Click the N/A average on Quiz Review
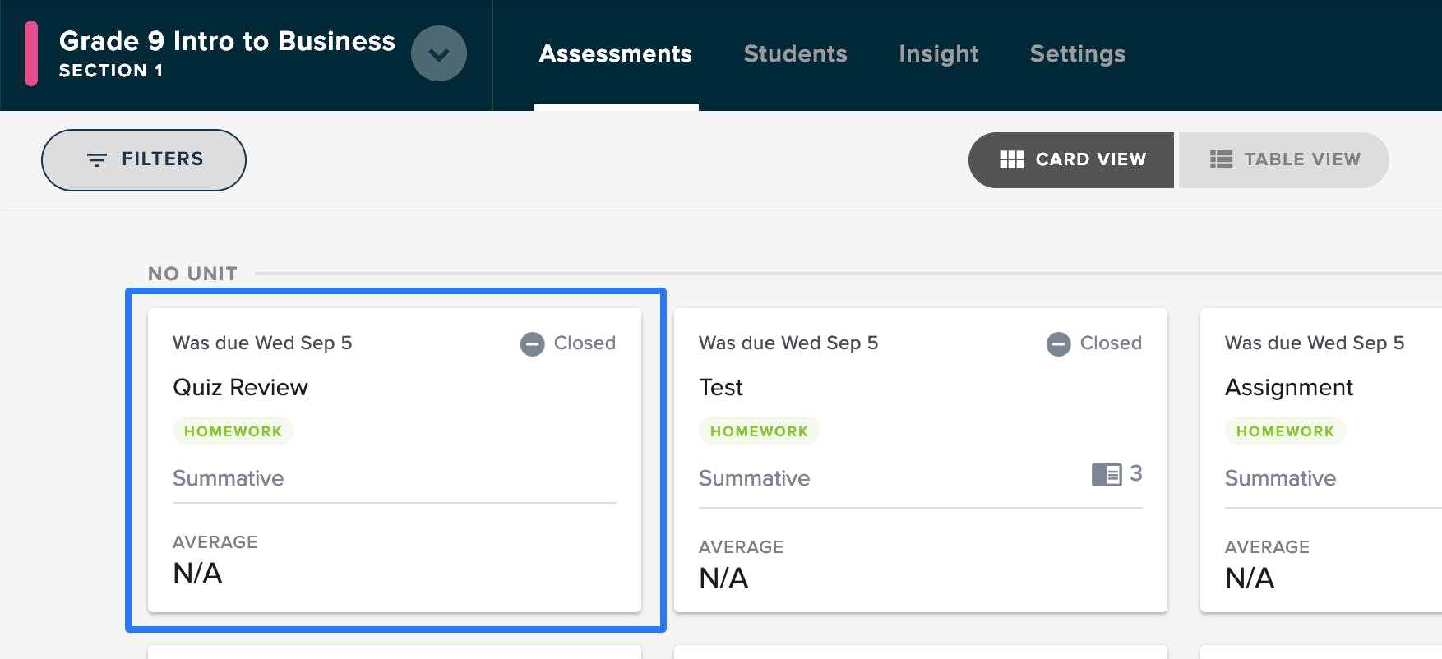 pos(197,573)
